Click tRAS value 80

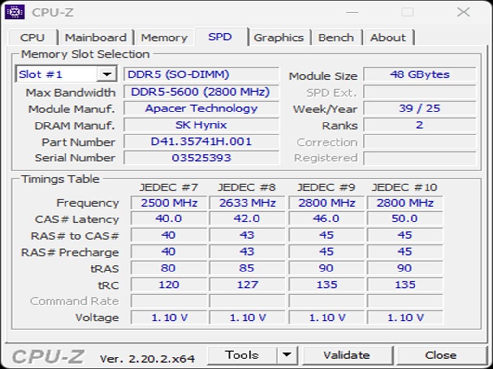169,268
